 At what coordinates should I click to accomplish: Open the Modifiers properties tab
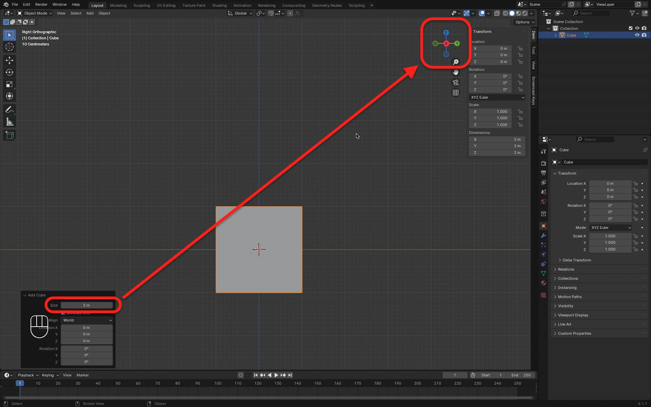coord(544,235)
